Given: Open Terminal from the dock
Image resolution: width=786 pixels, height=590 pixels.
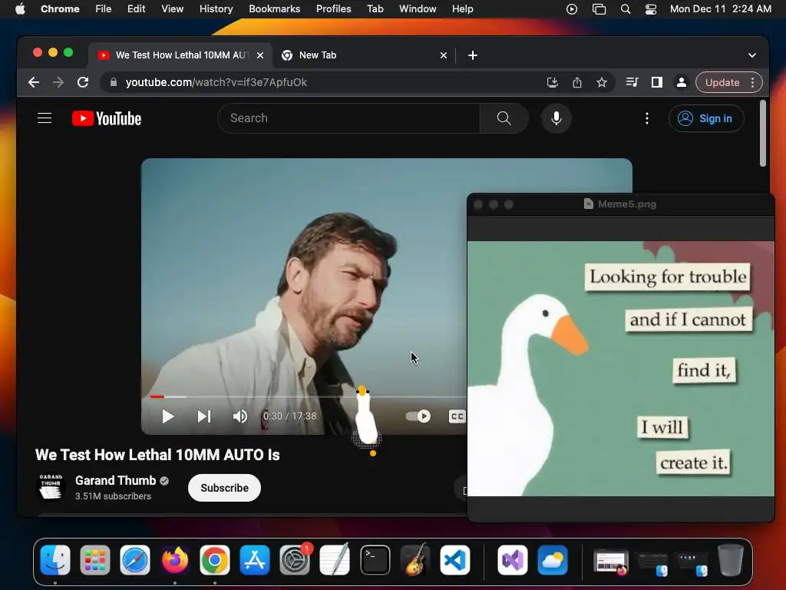Looking at the screenshot, I should tap(375, 560).
